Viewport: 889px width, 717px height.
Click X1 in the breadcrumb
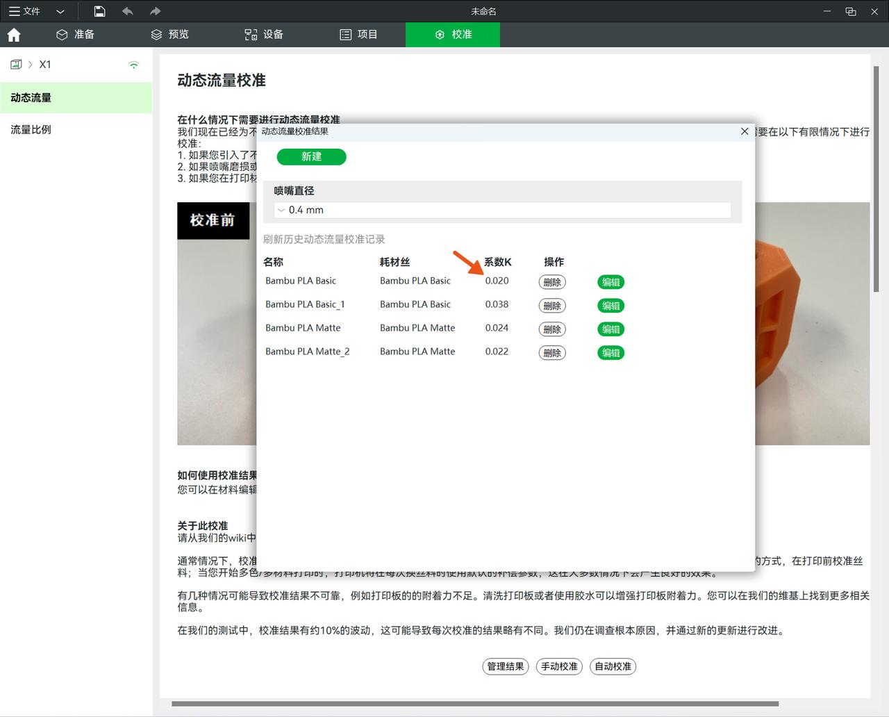point(45,65)
